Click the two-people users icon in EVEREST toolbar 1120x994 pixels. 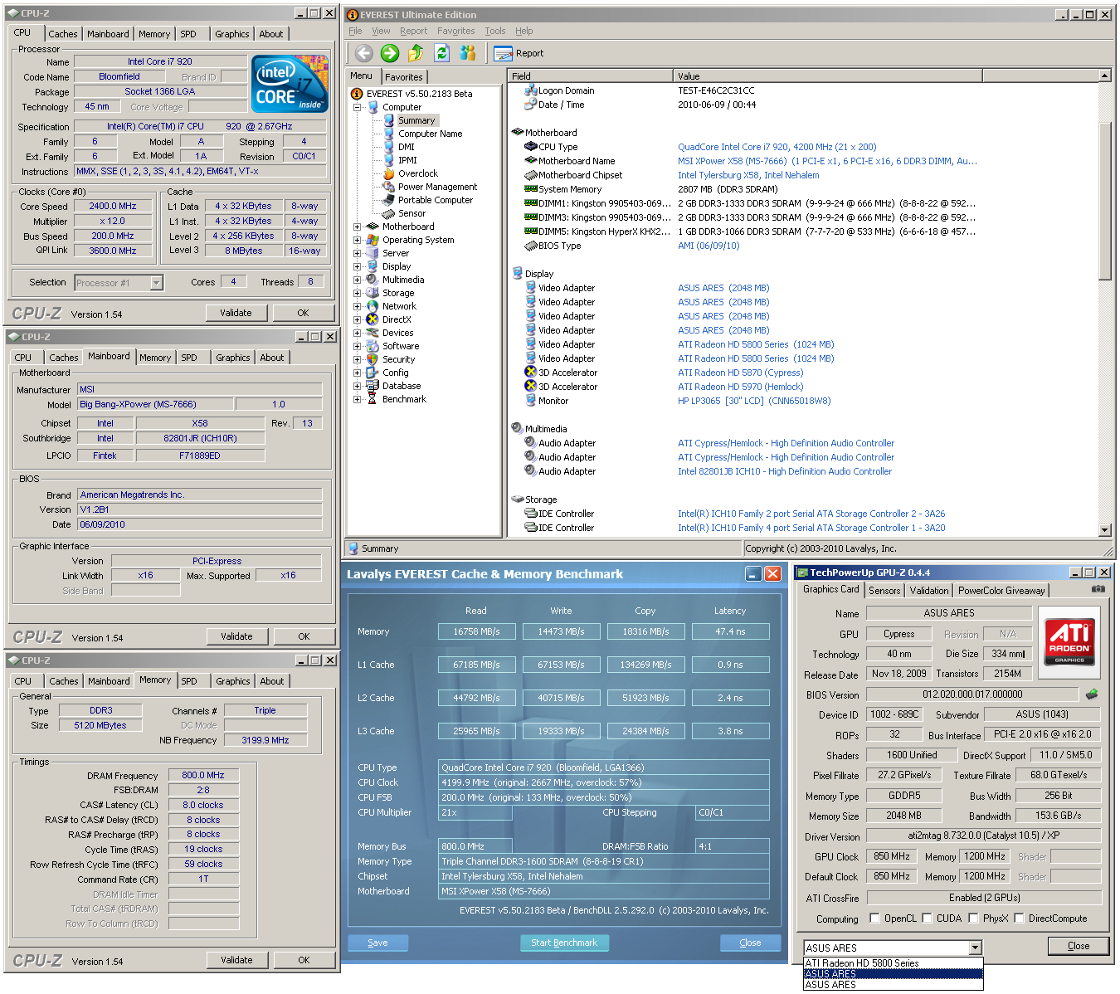(x=468, y=53)
